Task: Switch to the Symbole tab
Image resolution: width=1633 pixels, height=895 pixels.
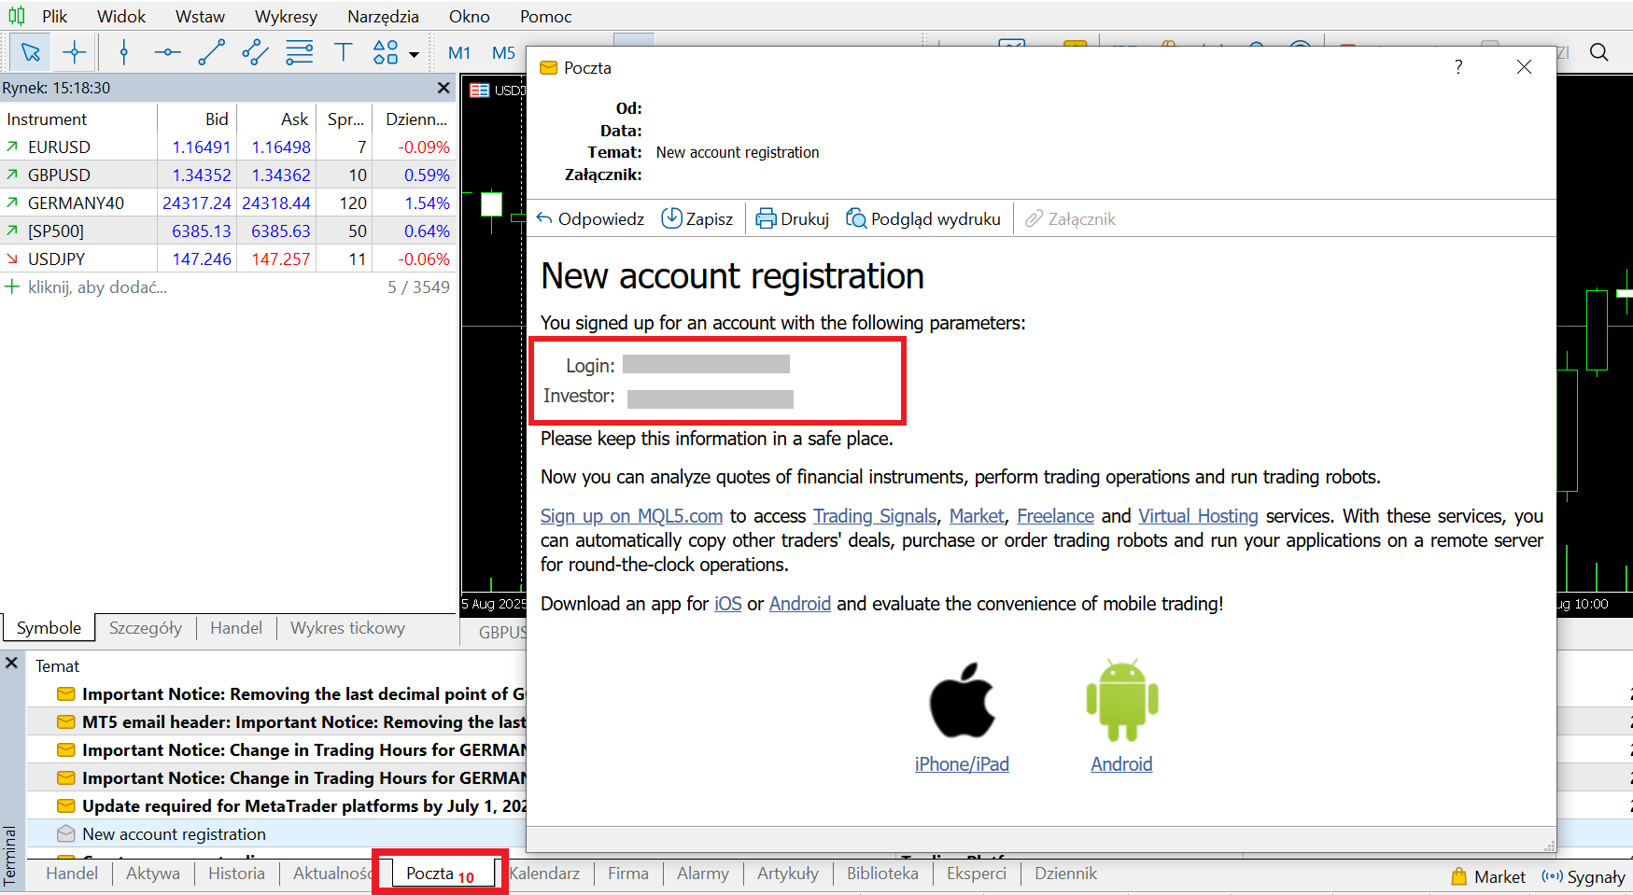Action: tap(49, 628)
